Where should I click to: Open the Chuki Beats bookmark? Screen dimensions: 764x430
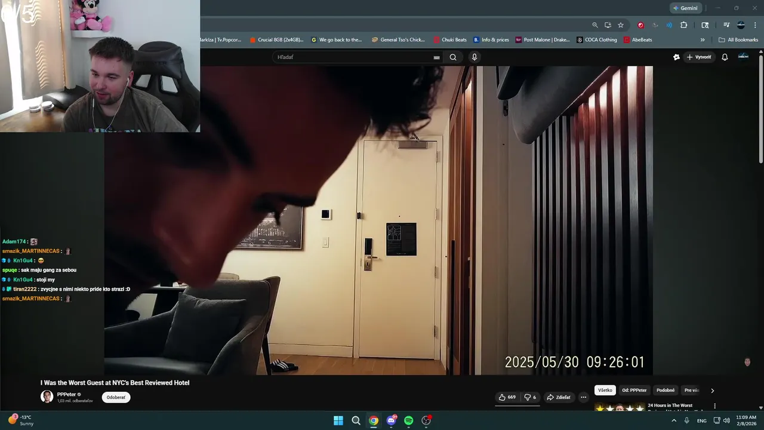coord(450,40)
